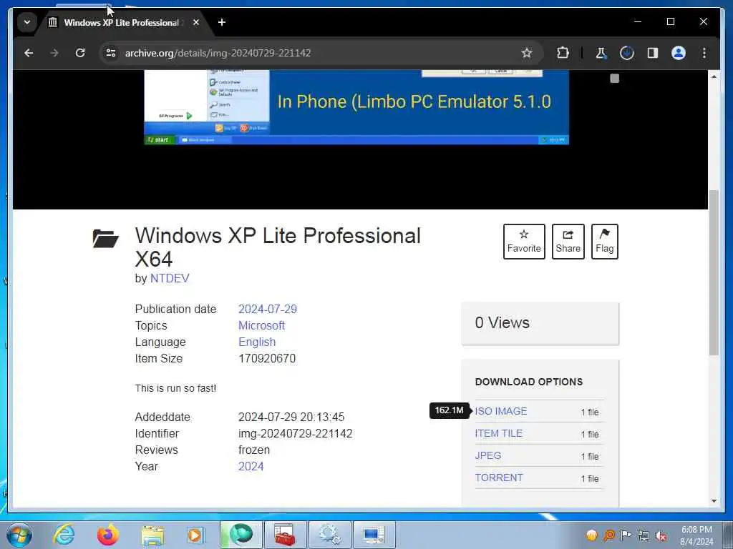The width and height of the screenshot is (733, 549).
Task: Click the Action Center flag tray icon
Action: pos(626,535)
